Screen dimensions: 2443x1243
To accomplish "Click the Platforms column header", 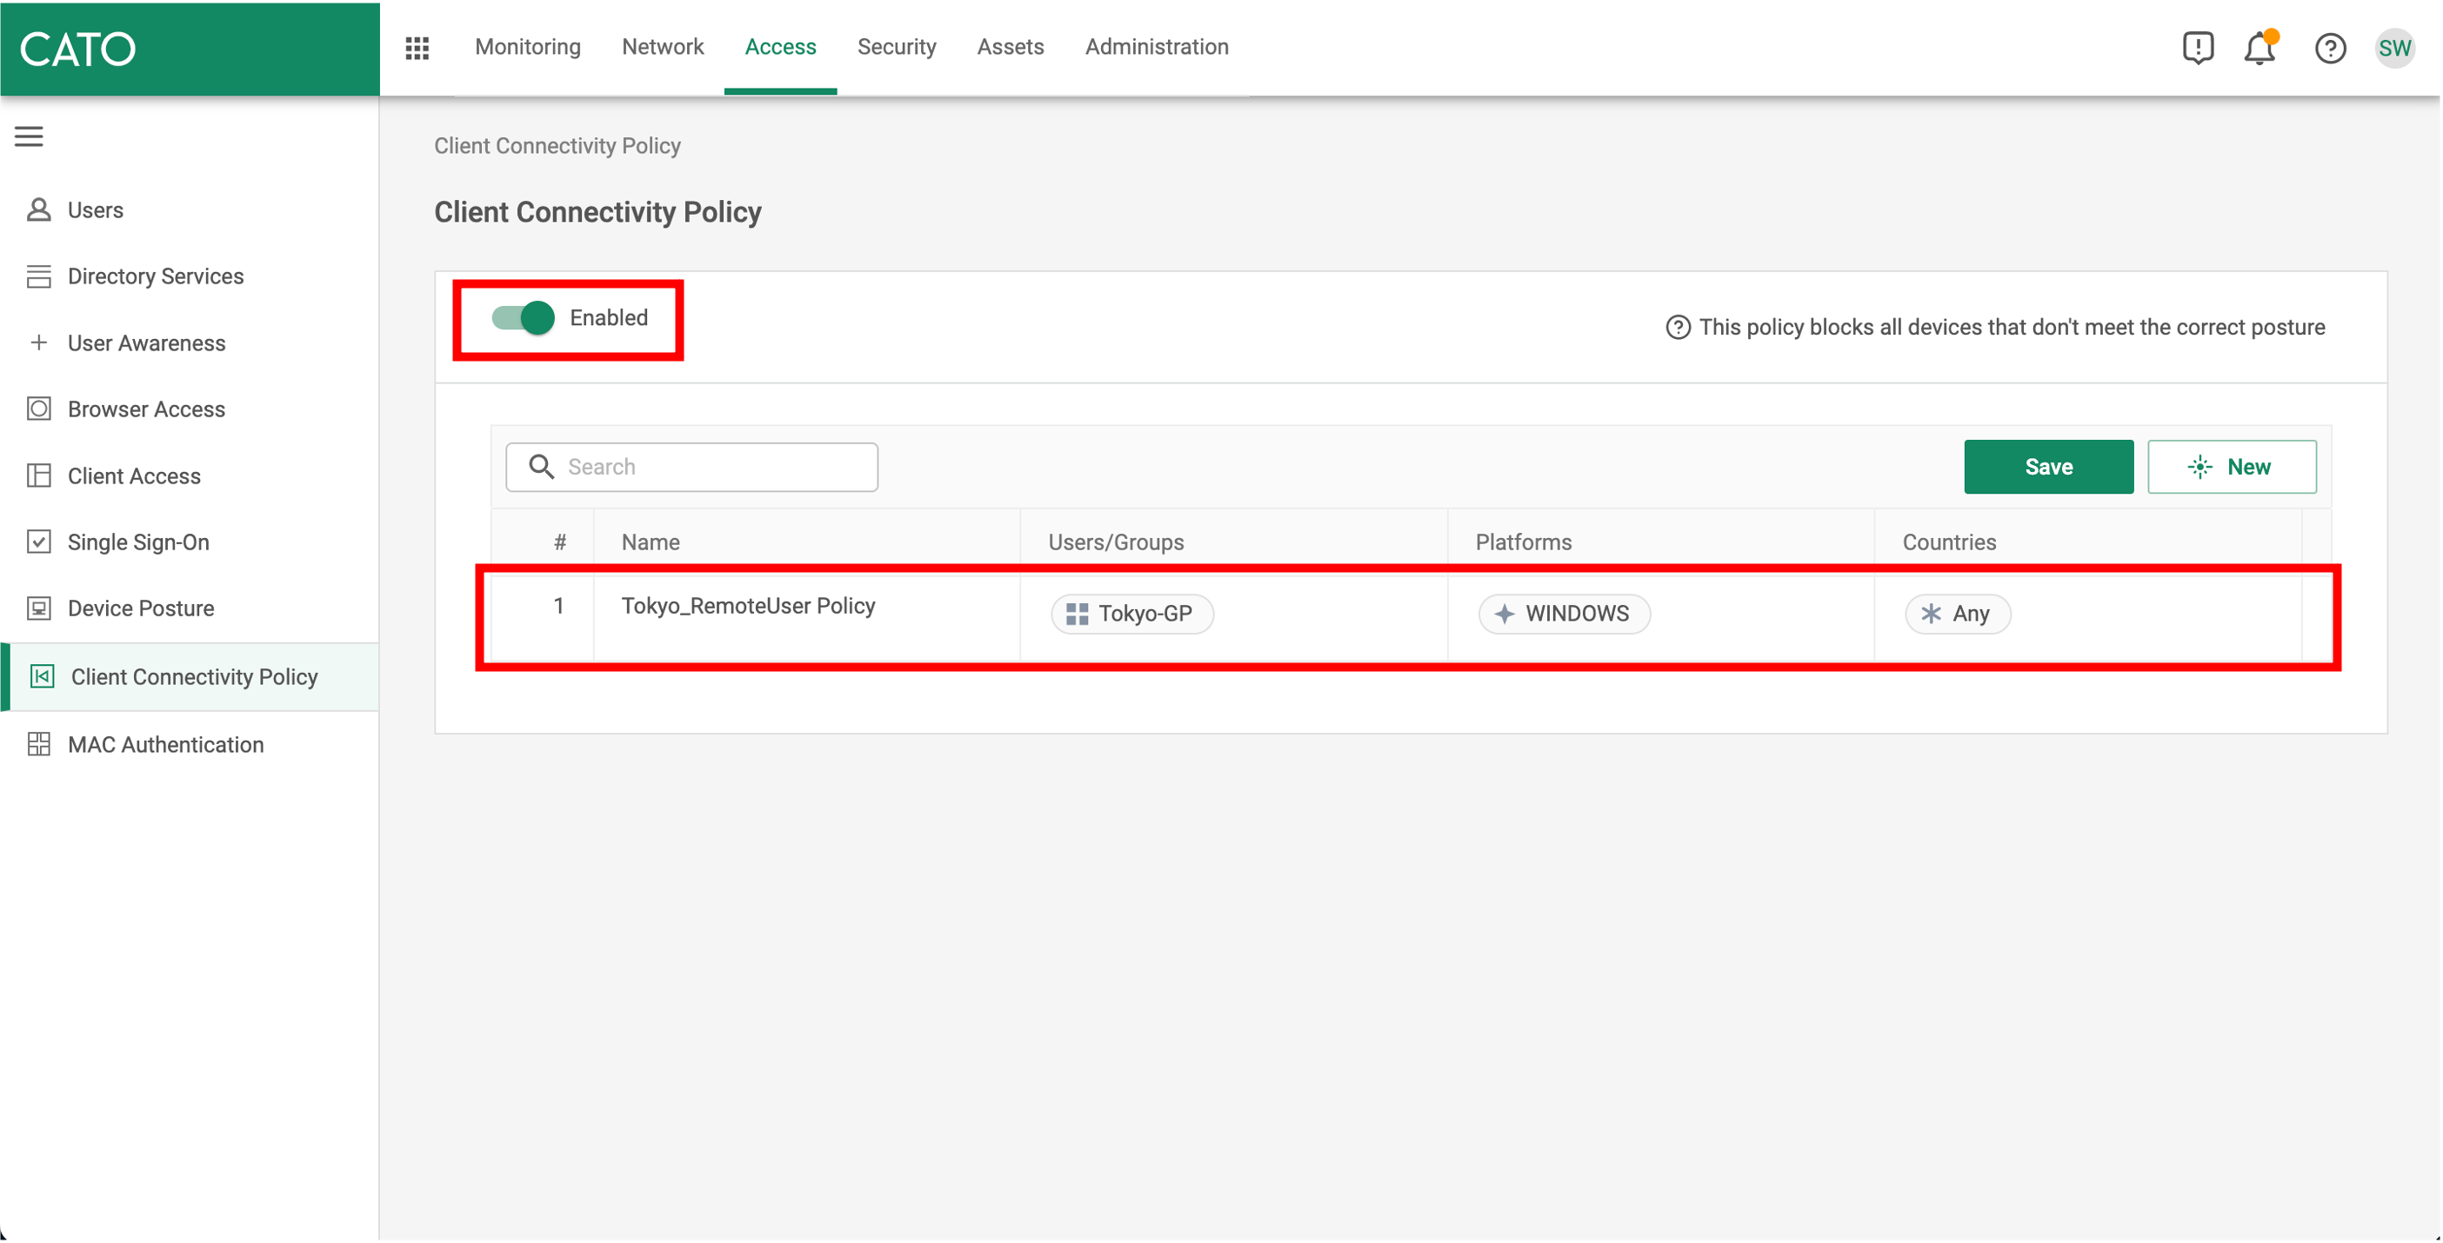I will [x=1523, y=542].
